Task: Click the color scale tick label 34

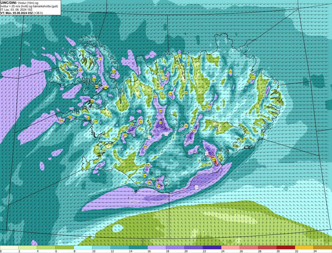Action: point(315,251)
